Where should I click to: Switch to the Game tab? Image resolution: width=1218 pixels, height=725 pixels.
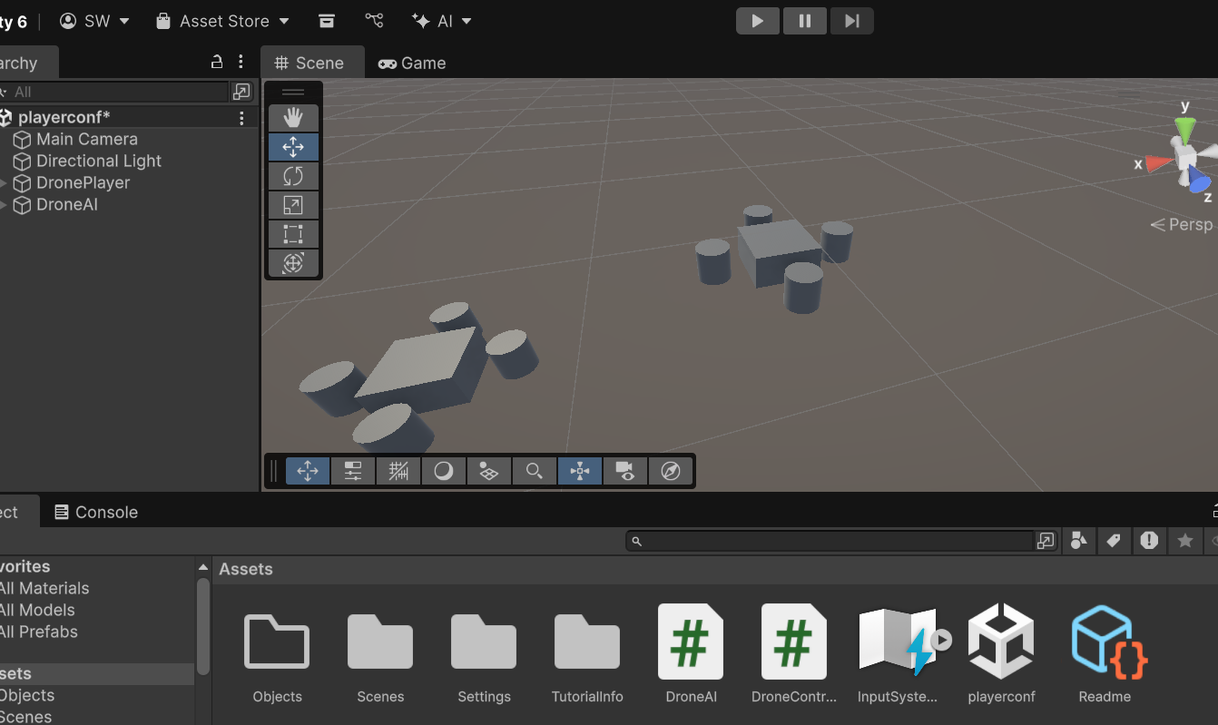pyautogui.click(x=412, y=63)
